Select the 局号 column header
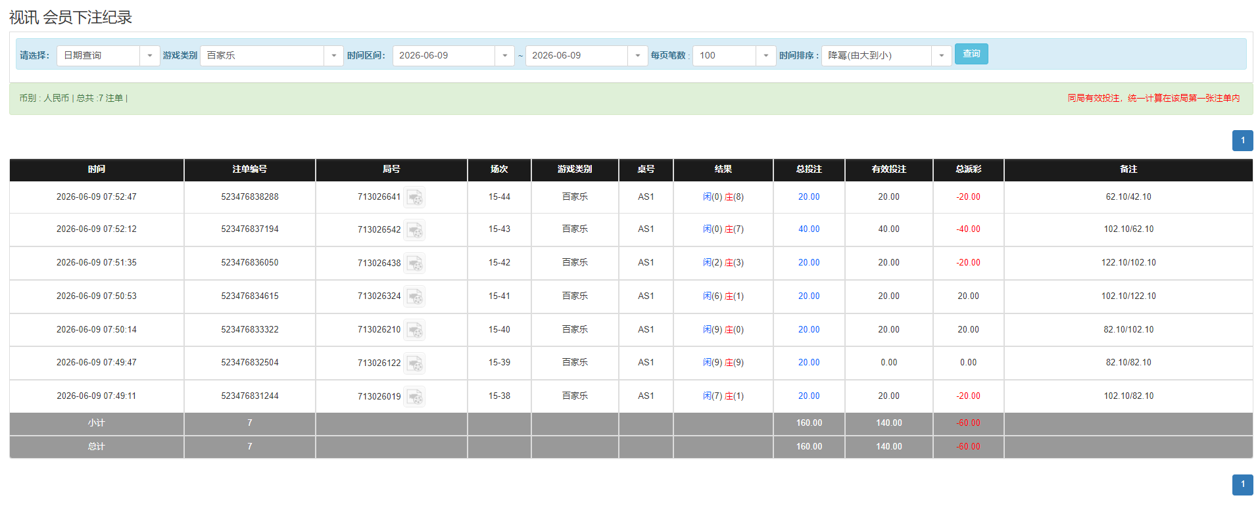The width and height of the screenshot is (1258, 529). tap(391, 170)
